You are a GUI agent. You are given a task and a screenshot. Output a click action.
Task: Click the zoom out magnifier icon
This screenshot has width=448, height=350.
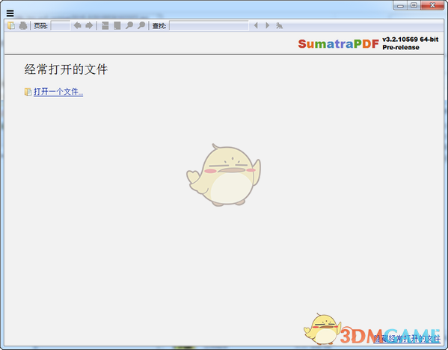coord(129,25)
